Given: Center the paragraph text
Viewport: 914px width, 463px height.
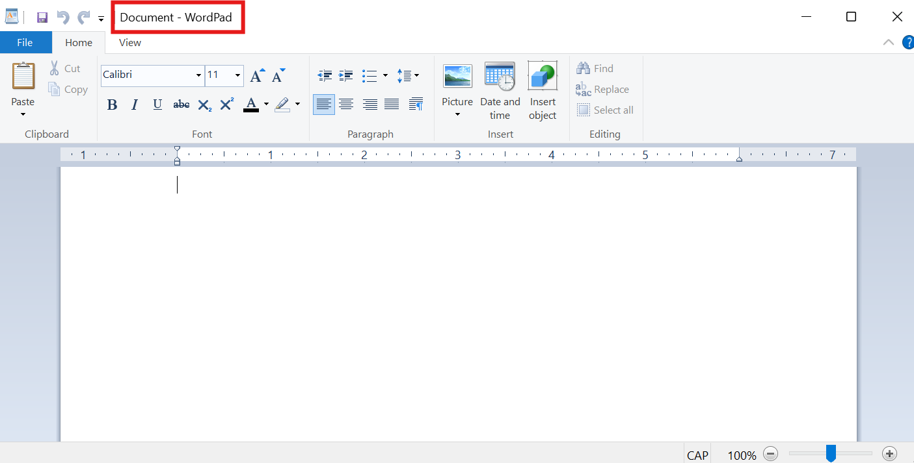Looking at the screenshot, I should pos(346,104).
